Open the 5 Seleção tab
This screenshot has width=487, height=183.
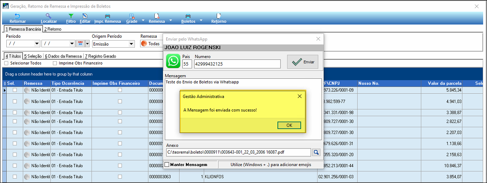(33, 56)
